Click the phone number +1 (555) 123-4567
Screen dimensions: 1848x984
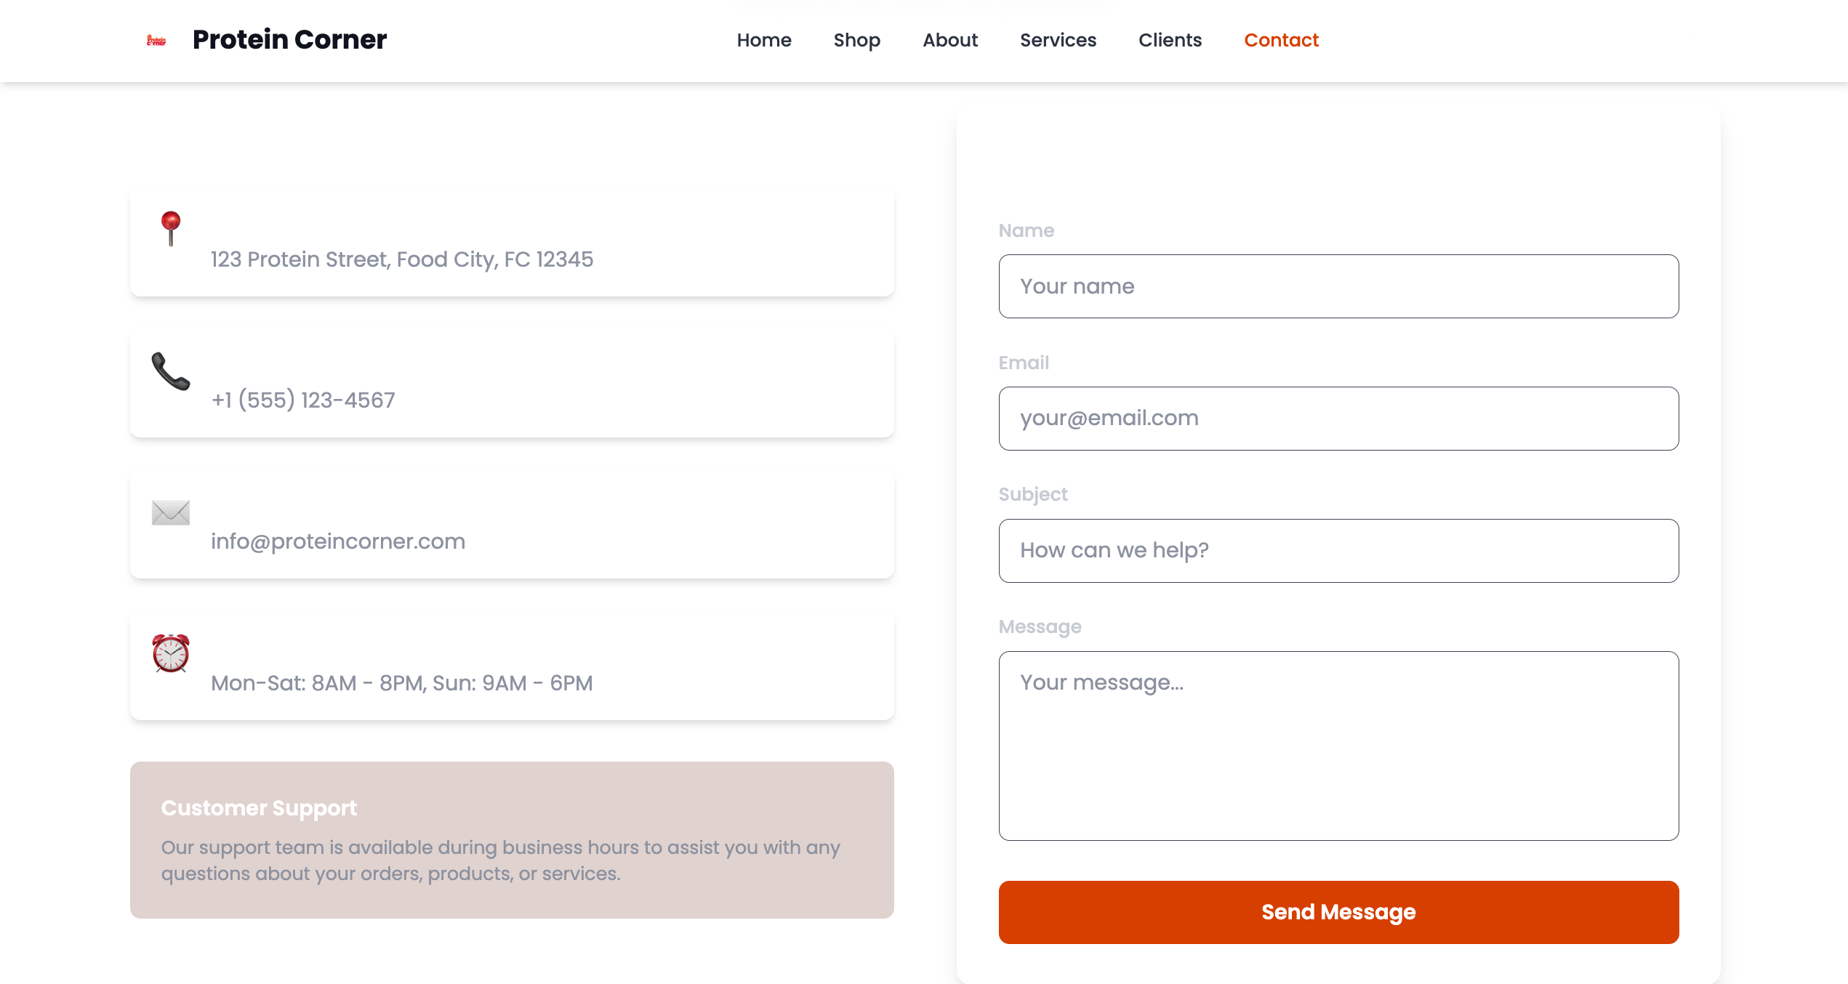(x=303, y=400)
